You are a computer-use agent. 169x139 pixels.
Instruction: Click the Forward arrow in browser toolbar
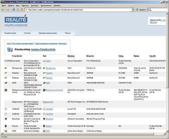point(8,10)
